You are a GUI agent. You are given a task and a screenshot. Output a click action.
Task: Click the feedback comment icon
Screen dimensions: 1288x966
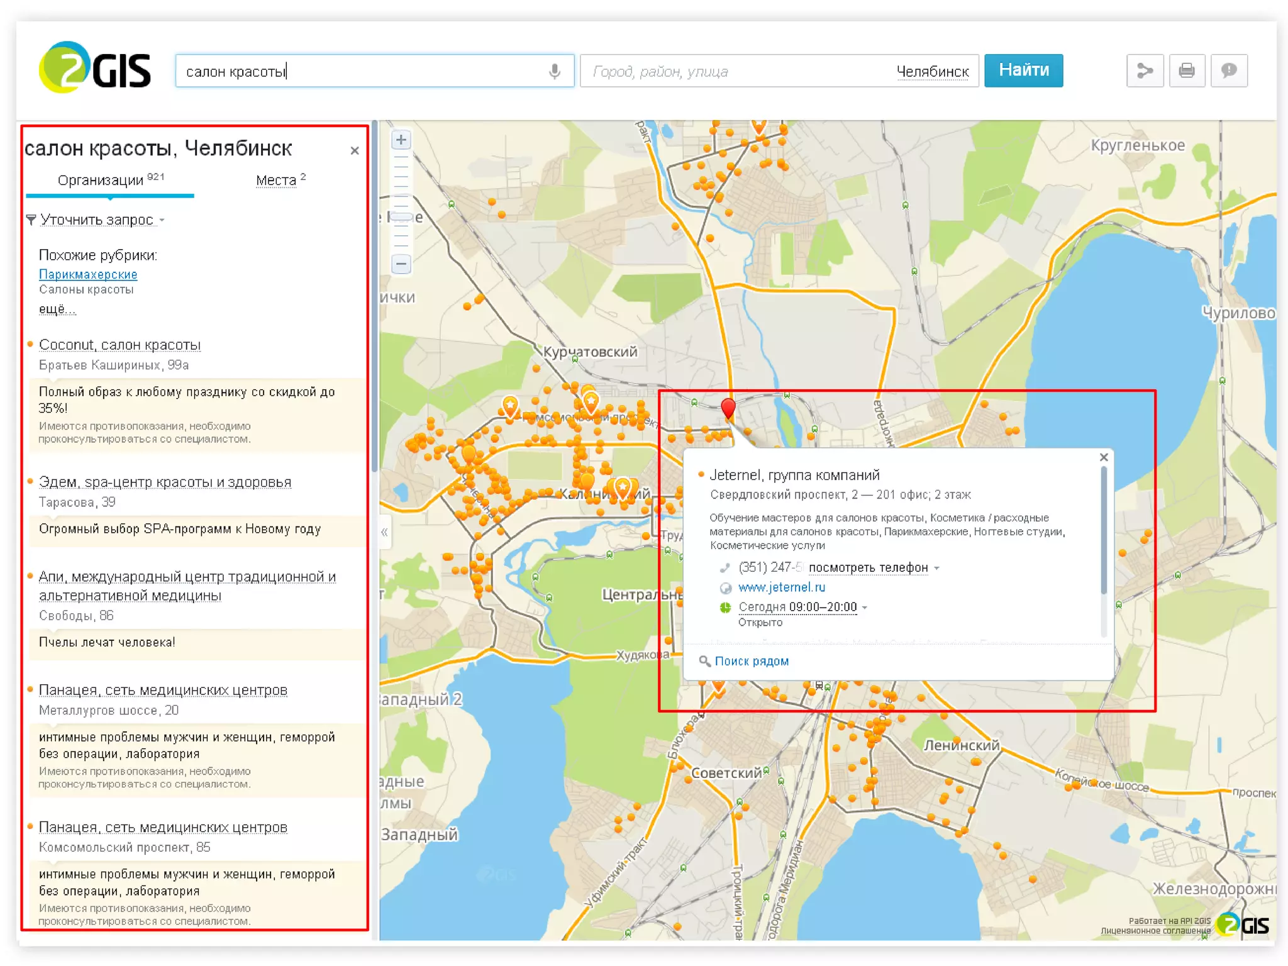tap(1228, 70)
